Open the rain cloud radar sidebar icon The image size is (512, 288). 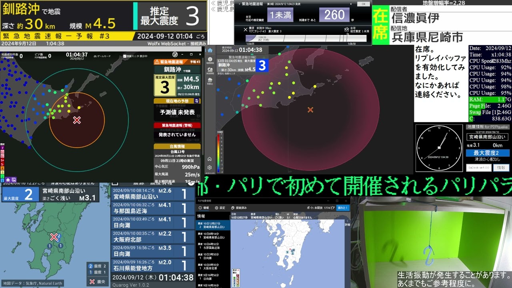tap(210, 82)
